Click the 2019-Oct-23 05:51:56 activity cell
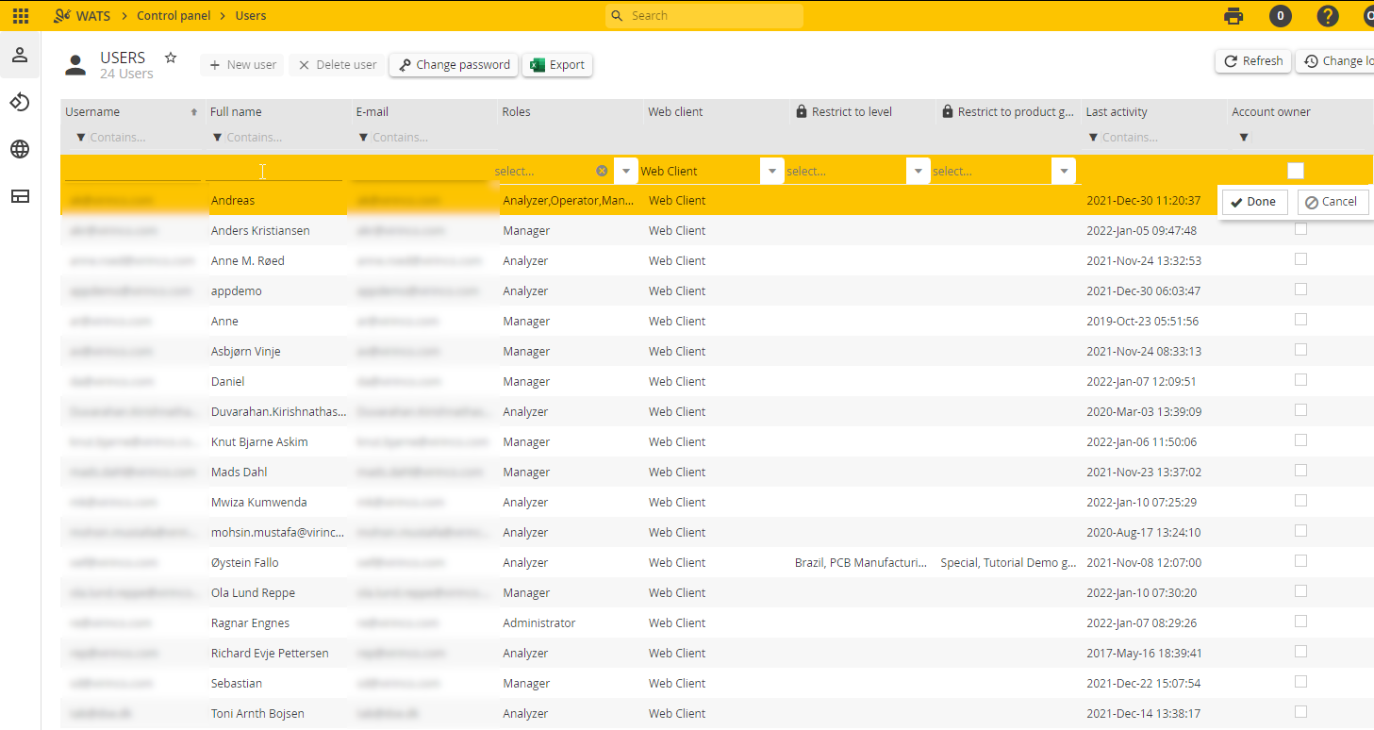Image resolution: width=1374 pixels, height=730 pixels. (1144, 321)
